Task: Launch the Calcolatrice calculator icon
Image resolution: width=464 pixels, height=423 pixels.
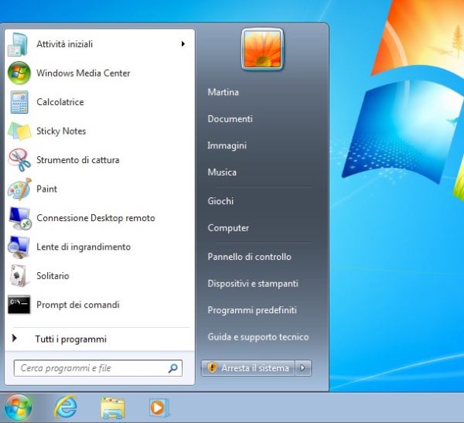Action: point(19,102)
